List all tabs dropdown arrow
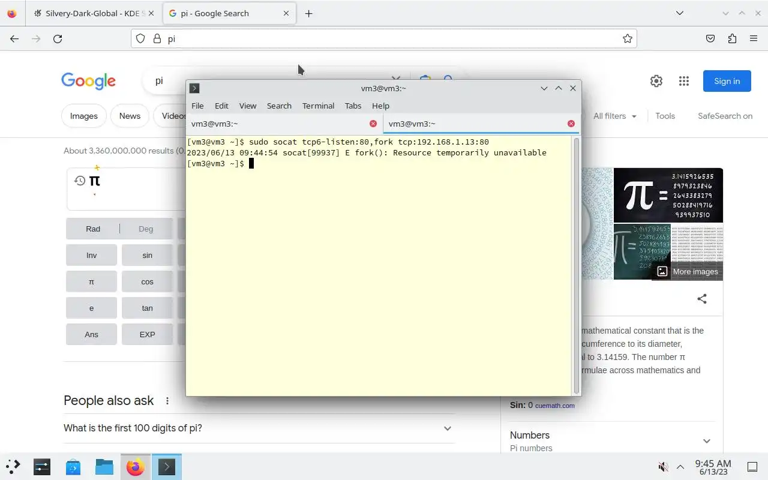The width and height of the screenshot is (768, 480). pyautogui.click(x=679, y=13)
